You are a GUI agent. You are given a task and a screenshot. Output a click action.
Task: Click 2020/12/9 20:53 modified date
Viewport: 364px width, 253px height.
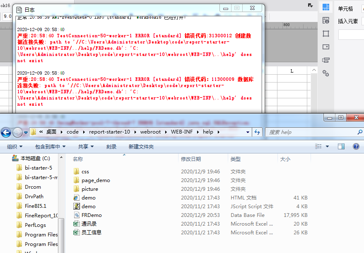point(200,215)
